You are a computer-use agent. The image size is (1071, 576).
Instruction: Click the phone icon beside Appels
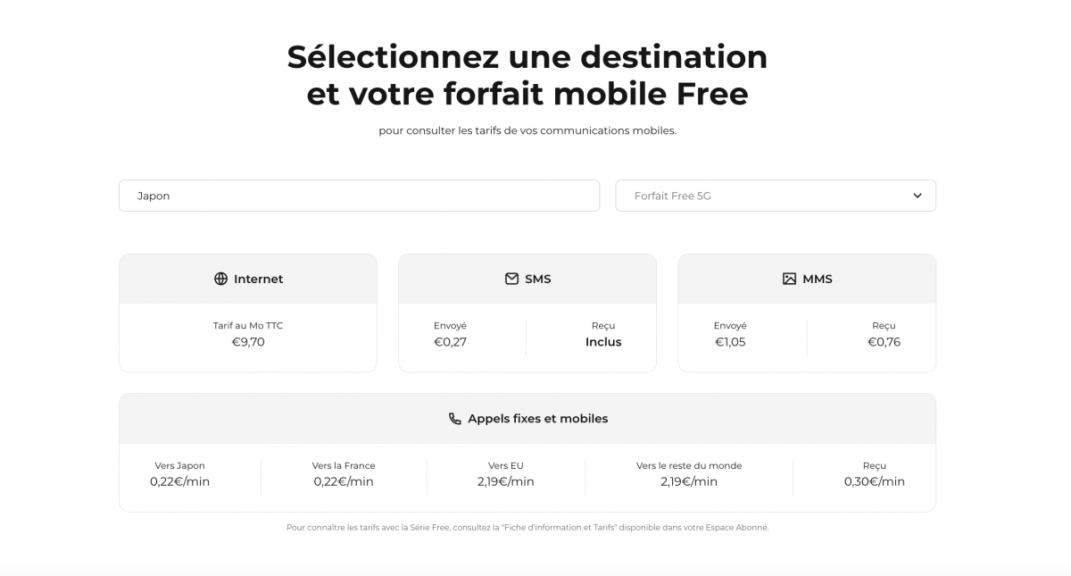coord(455,419)
